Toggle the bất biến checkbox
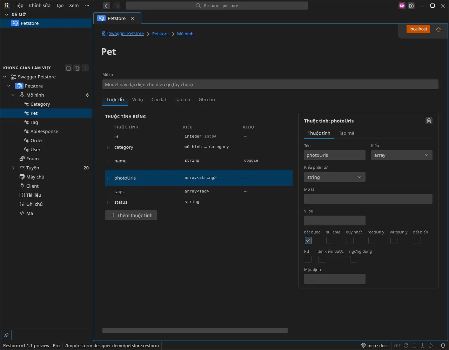 (417, 240)
